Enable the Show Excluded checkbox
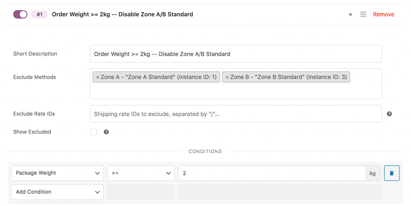The width and height of the screenshot is (411, 206). (94, 132)
